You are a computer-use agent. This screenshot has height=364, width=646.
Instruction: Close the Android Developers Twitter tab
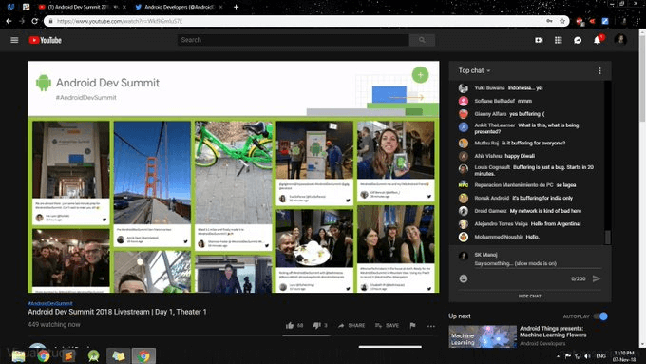[x=221, y=7]
